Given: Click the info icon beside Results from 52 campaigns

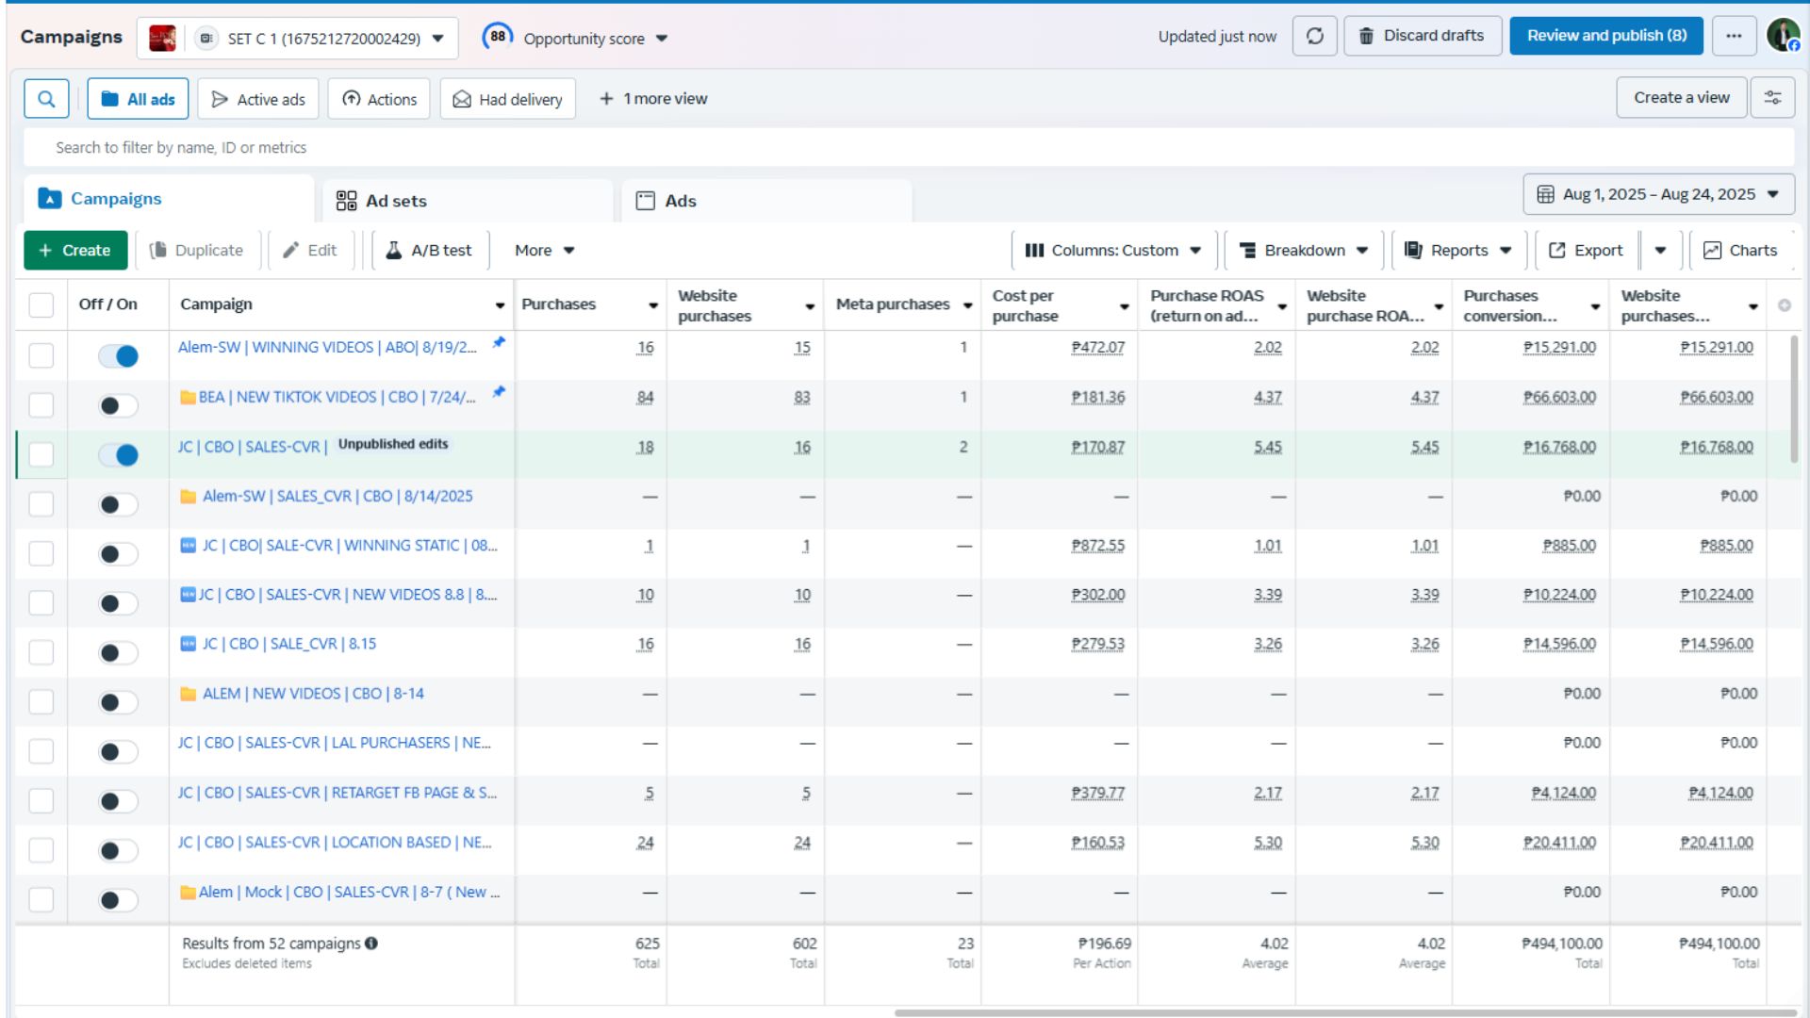Looking at the screenshot, I should 371,944.
